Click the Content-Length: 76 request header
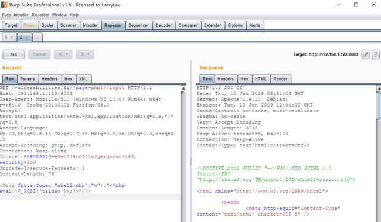Viewport: 381px width, 222px height. point(27,174)
